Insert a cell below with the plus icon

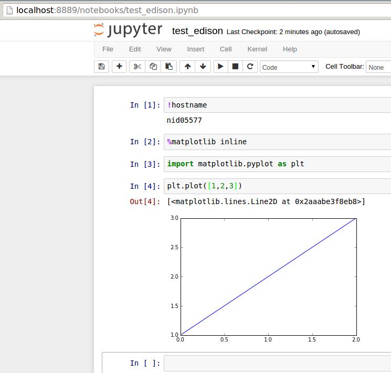click(x=119, y=67)
